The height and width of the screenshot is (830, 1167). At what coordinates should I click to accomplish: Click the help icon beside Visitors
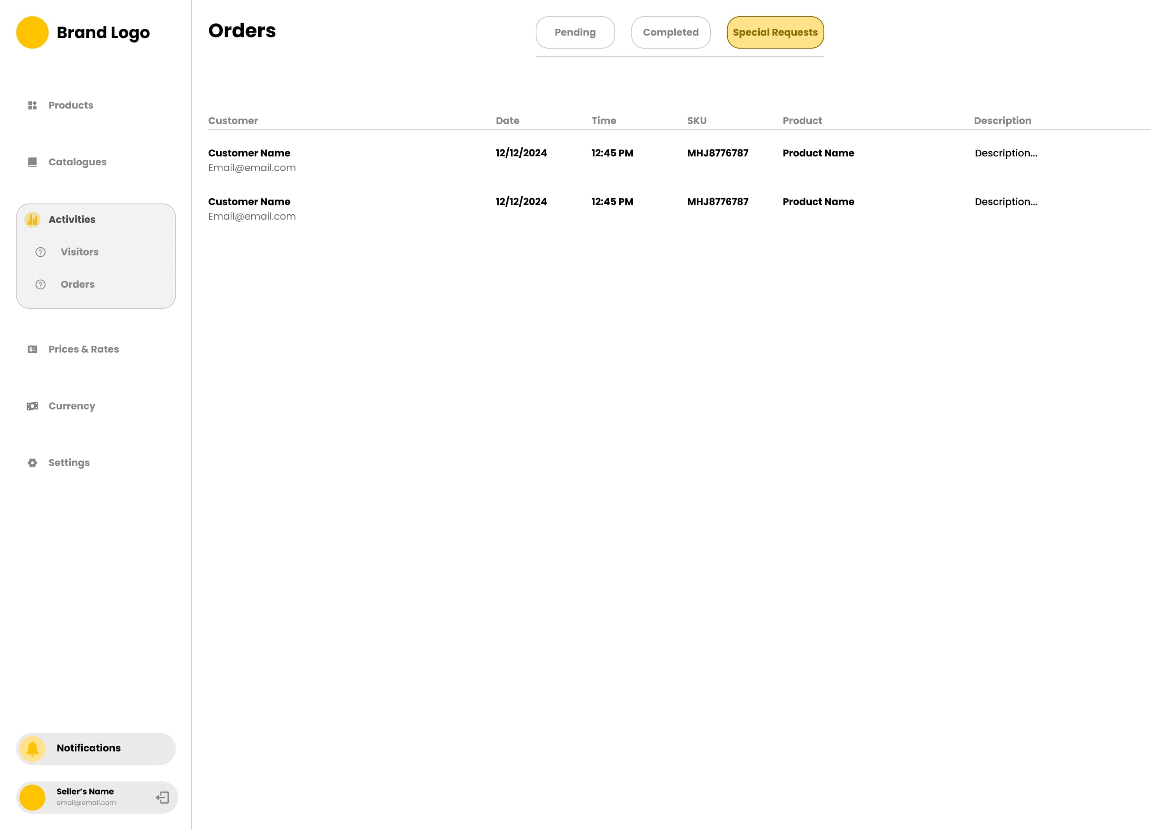[x=40, y=252]
